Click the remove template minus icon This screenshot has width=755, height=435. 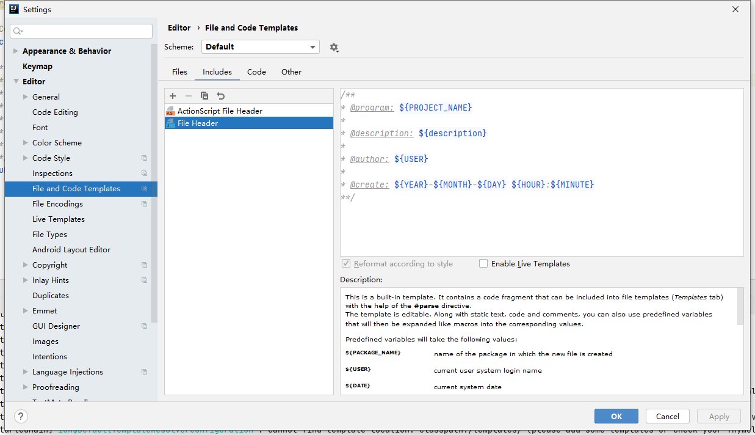[x=189, y=96]
